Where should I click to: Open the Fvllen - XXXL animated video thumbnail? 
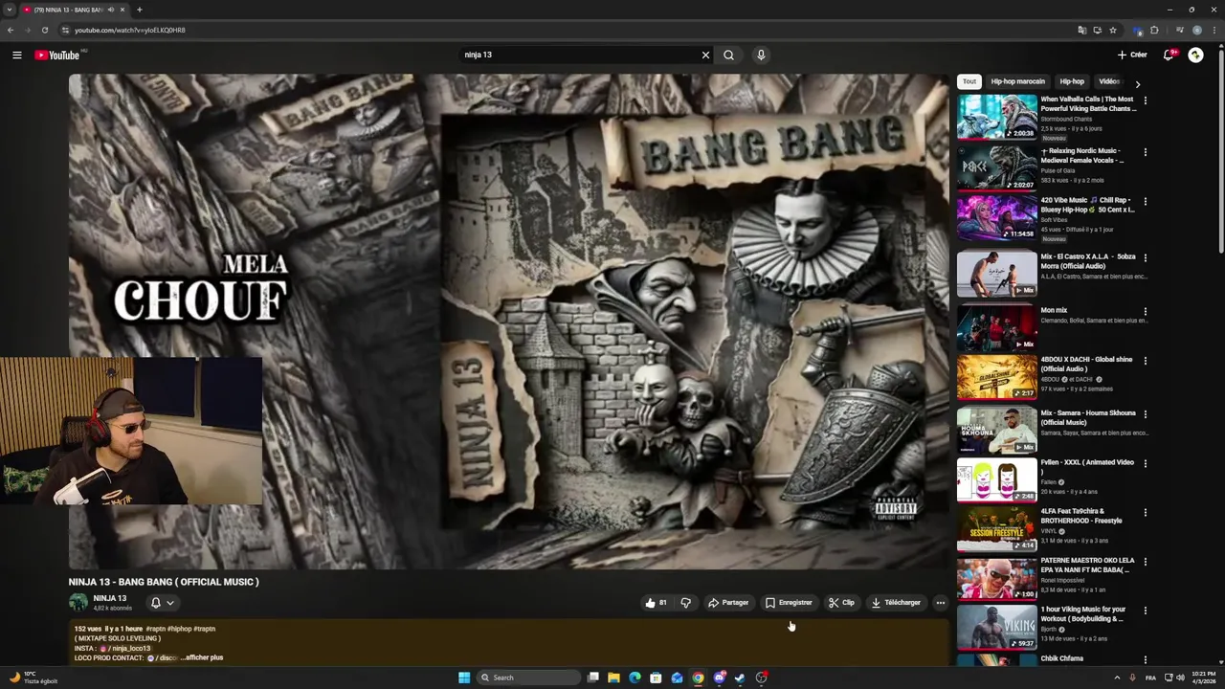point(996,479)
